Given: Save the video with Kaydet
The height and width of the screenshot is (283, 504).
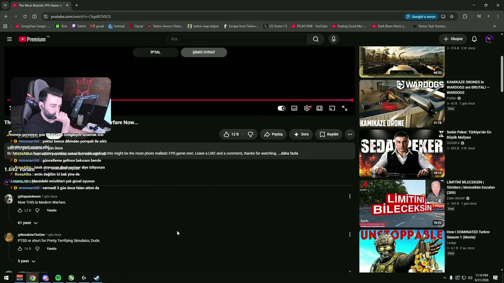Looking at the screenshot, I should (x=329, y=134).
